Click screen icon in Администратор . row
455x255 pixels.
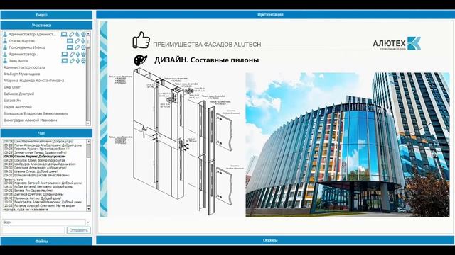pos(65,54)
